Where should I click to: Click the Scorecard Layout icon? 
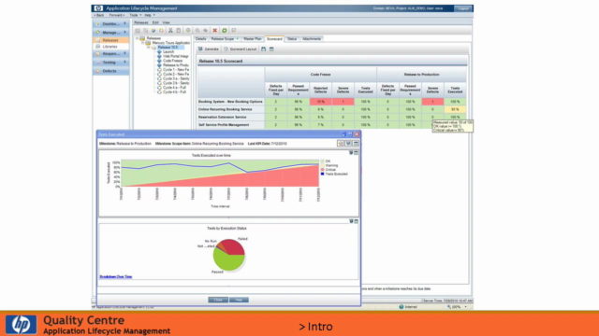(226, 49)
